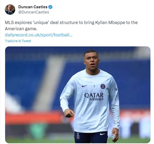Viewport: 154px width, 144px height.
Task: Open the dailyrecord.co.uk article link
Action: tap(39, 35)
